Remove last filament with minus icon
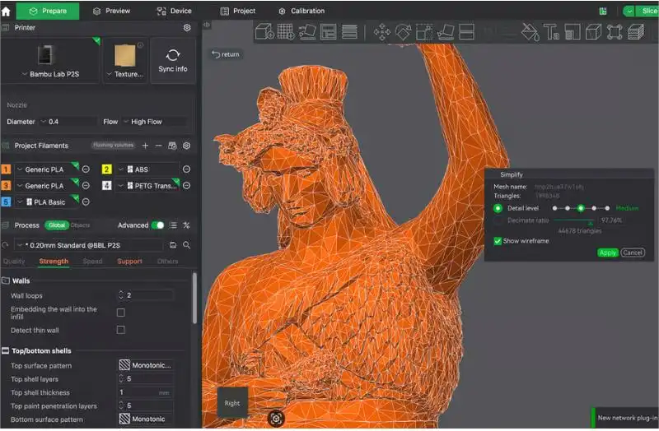Viewport: 659px width, 431px height. pos(158,146)
